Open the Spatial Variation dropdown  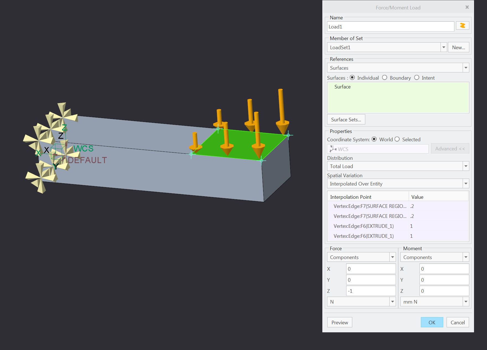point(466,184)
